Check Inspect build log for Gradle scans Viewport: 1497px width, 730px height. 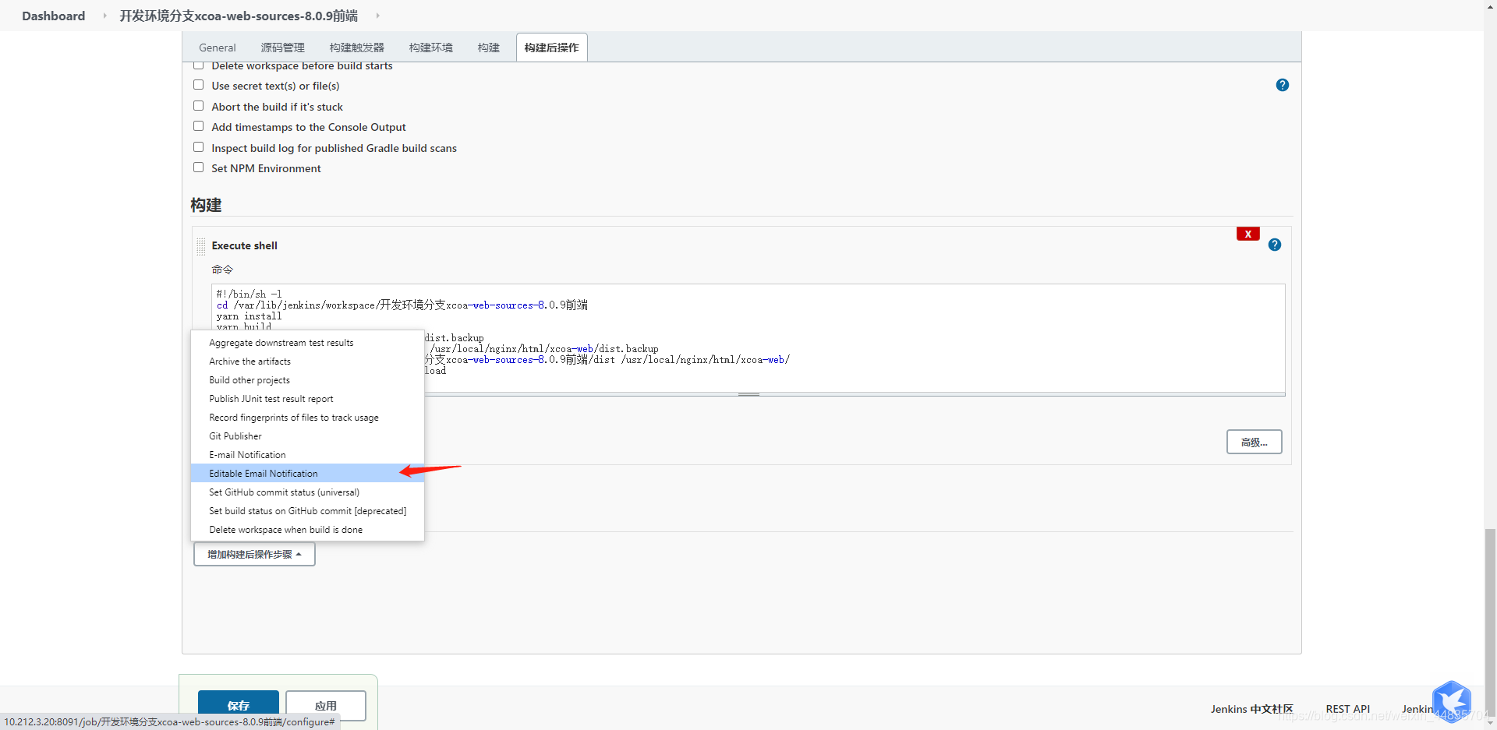tap(198, 147)
